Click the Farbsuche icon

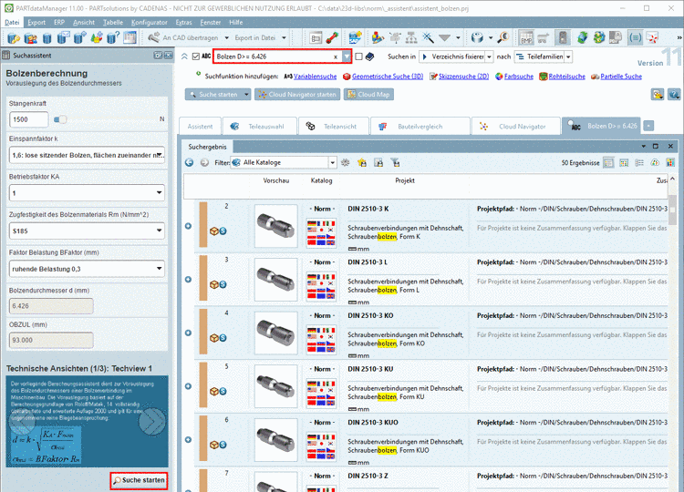click(x=501, y=77)
